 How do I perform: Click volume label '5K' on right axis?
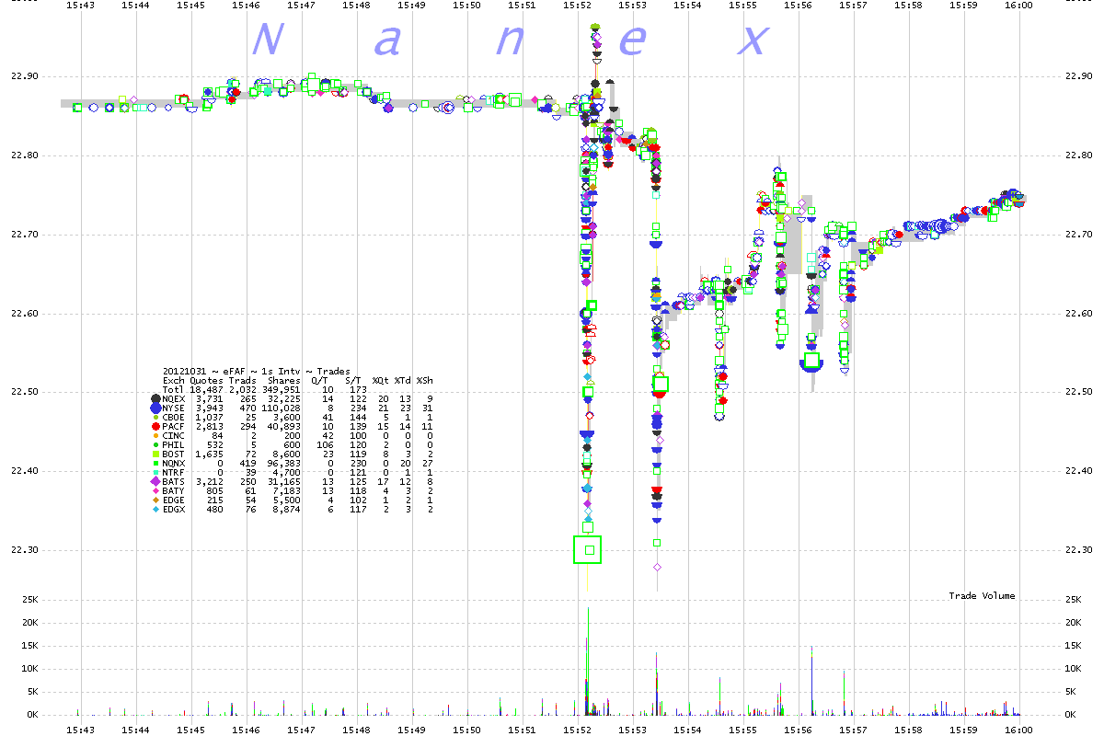tap(1069, 692)
